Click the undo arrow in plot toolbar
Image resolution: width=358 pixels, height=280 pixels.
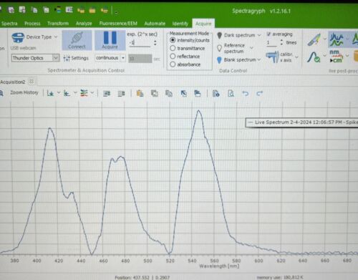tap(245, 94)
